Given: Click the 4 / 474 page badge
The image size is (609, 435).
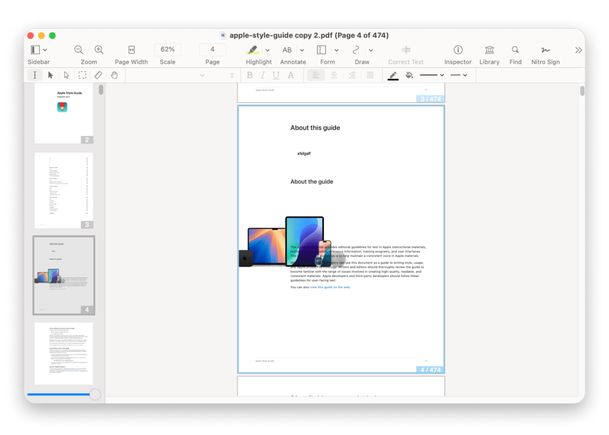Looking at the screenshot, I should tap(430, 370).
